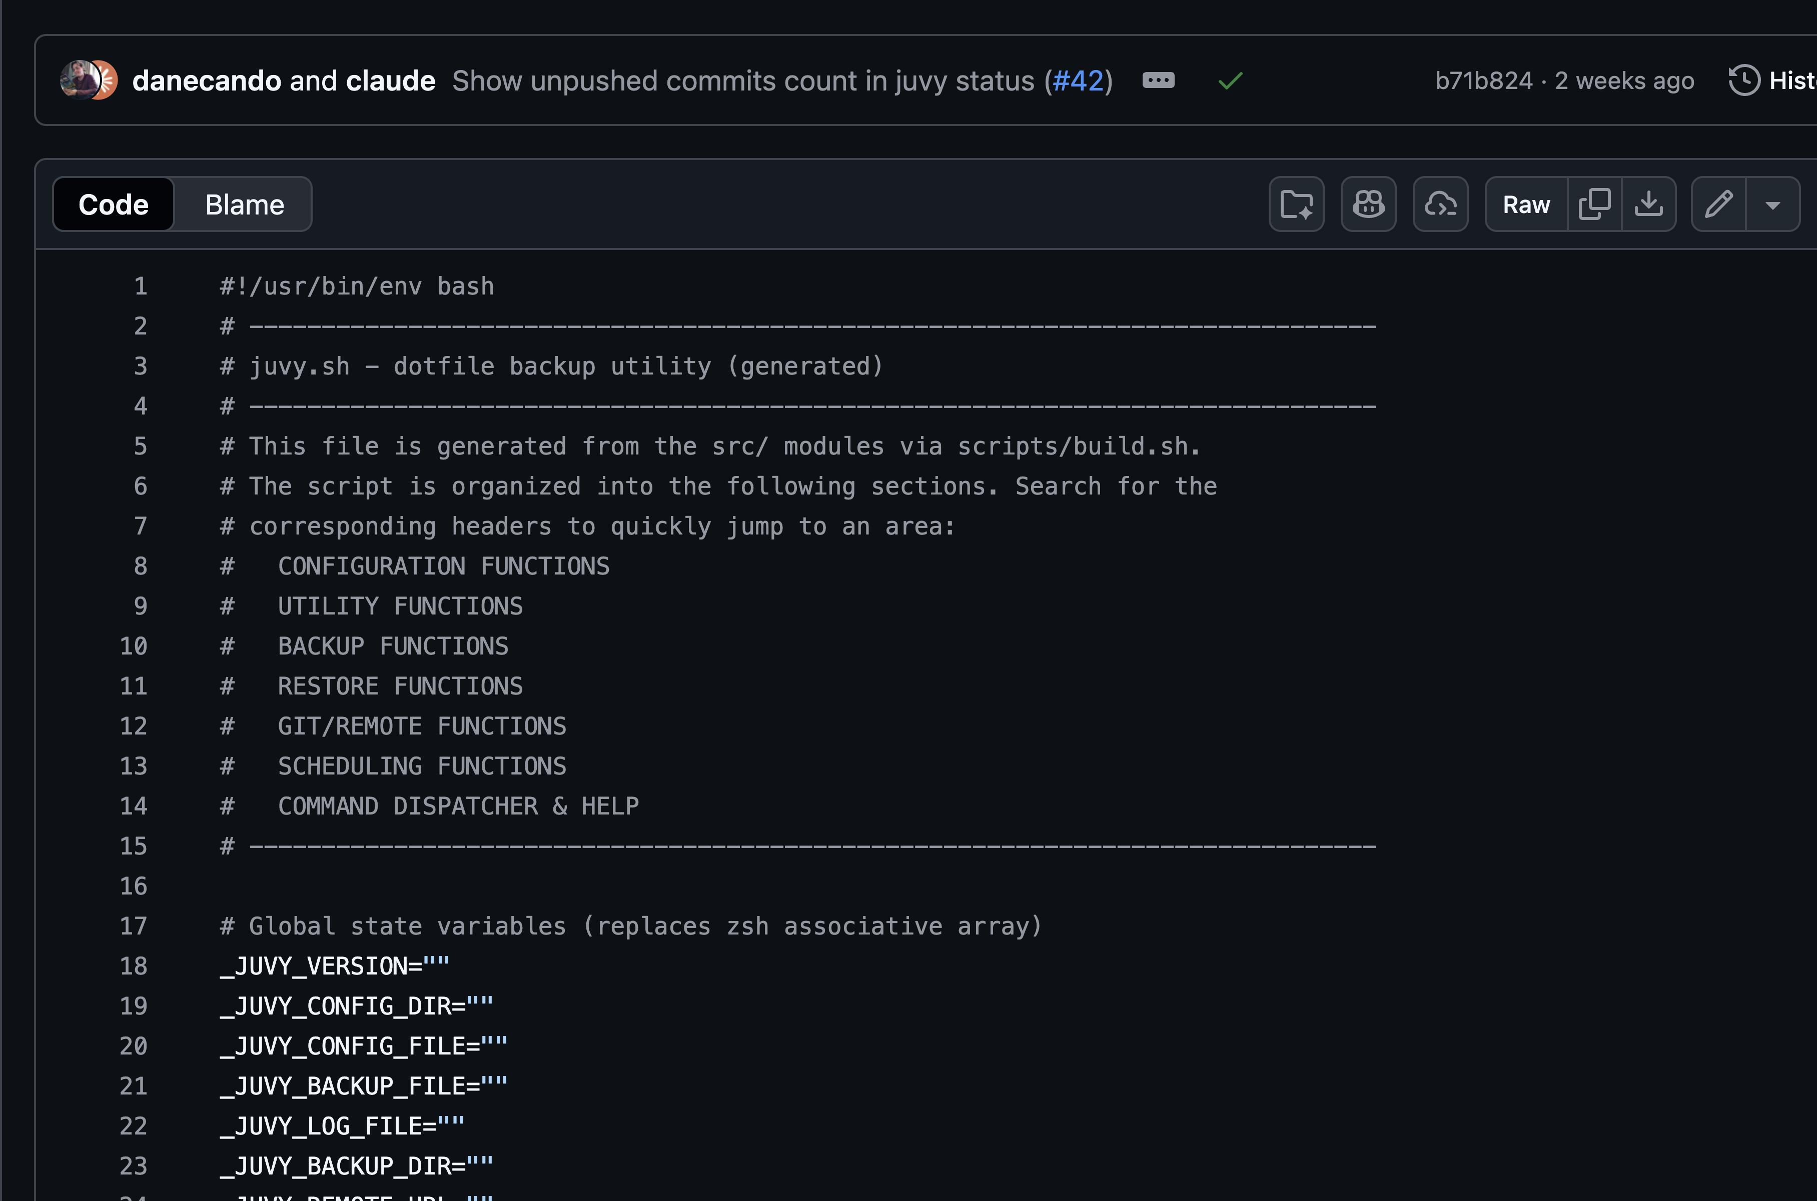The height and width of the screenshot is (1201, 1817).
Task: Click the add-file folder icon in toolbar
Action: 1297,203
